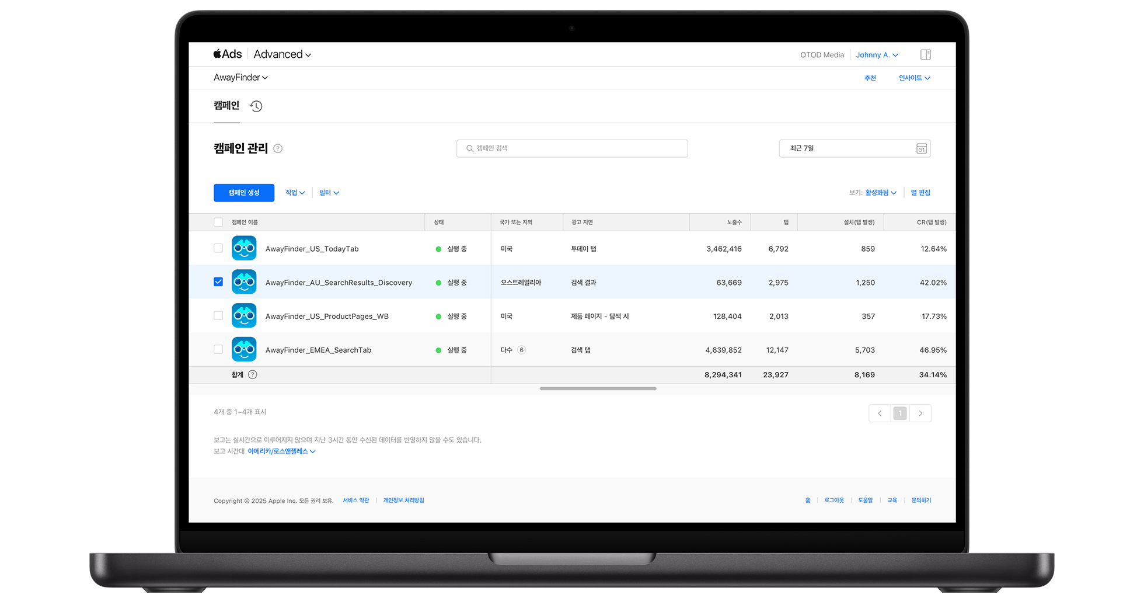Change the 아메리카/로스앤젤레스 time zone
Screen dimensions: 1144x598
point(282,451)
